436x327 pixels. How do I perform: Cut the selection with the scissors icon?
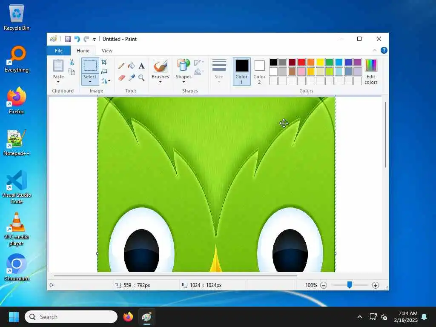pyautogui.click(x=72, y=62)
